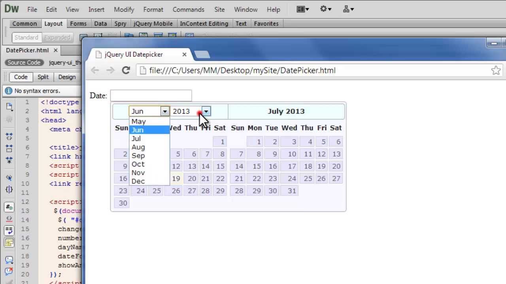Open a new browser tab
The image size is (506, 284).
[202, 54]
